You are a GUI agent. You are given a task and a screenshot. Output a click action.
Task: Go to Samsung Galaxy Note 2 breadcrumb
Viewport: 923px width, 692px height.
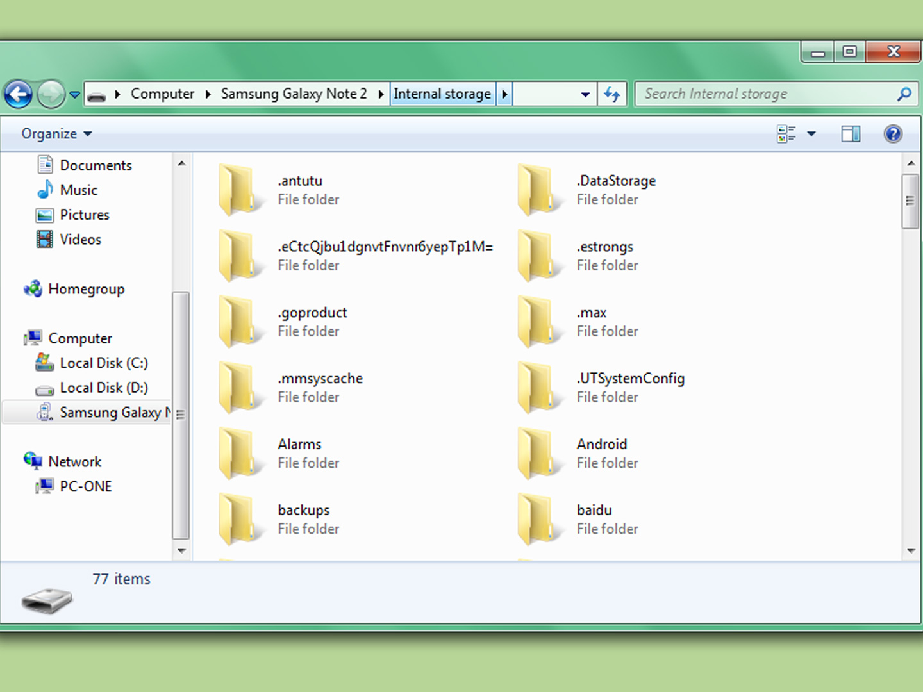pyautogui.click(x=294, y=94)
